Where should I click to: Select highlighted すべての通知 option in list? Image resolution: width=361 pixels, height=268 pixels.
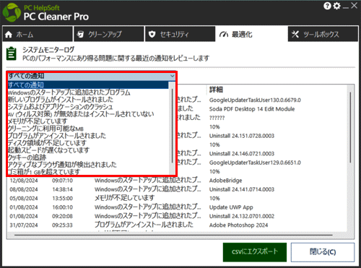[88, 85]
